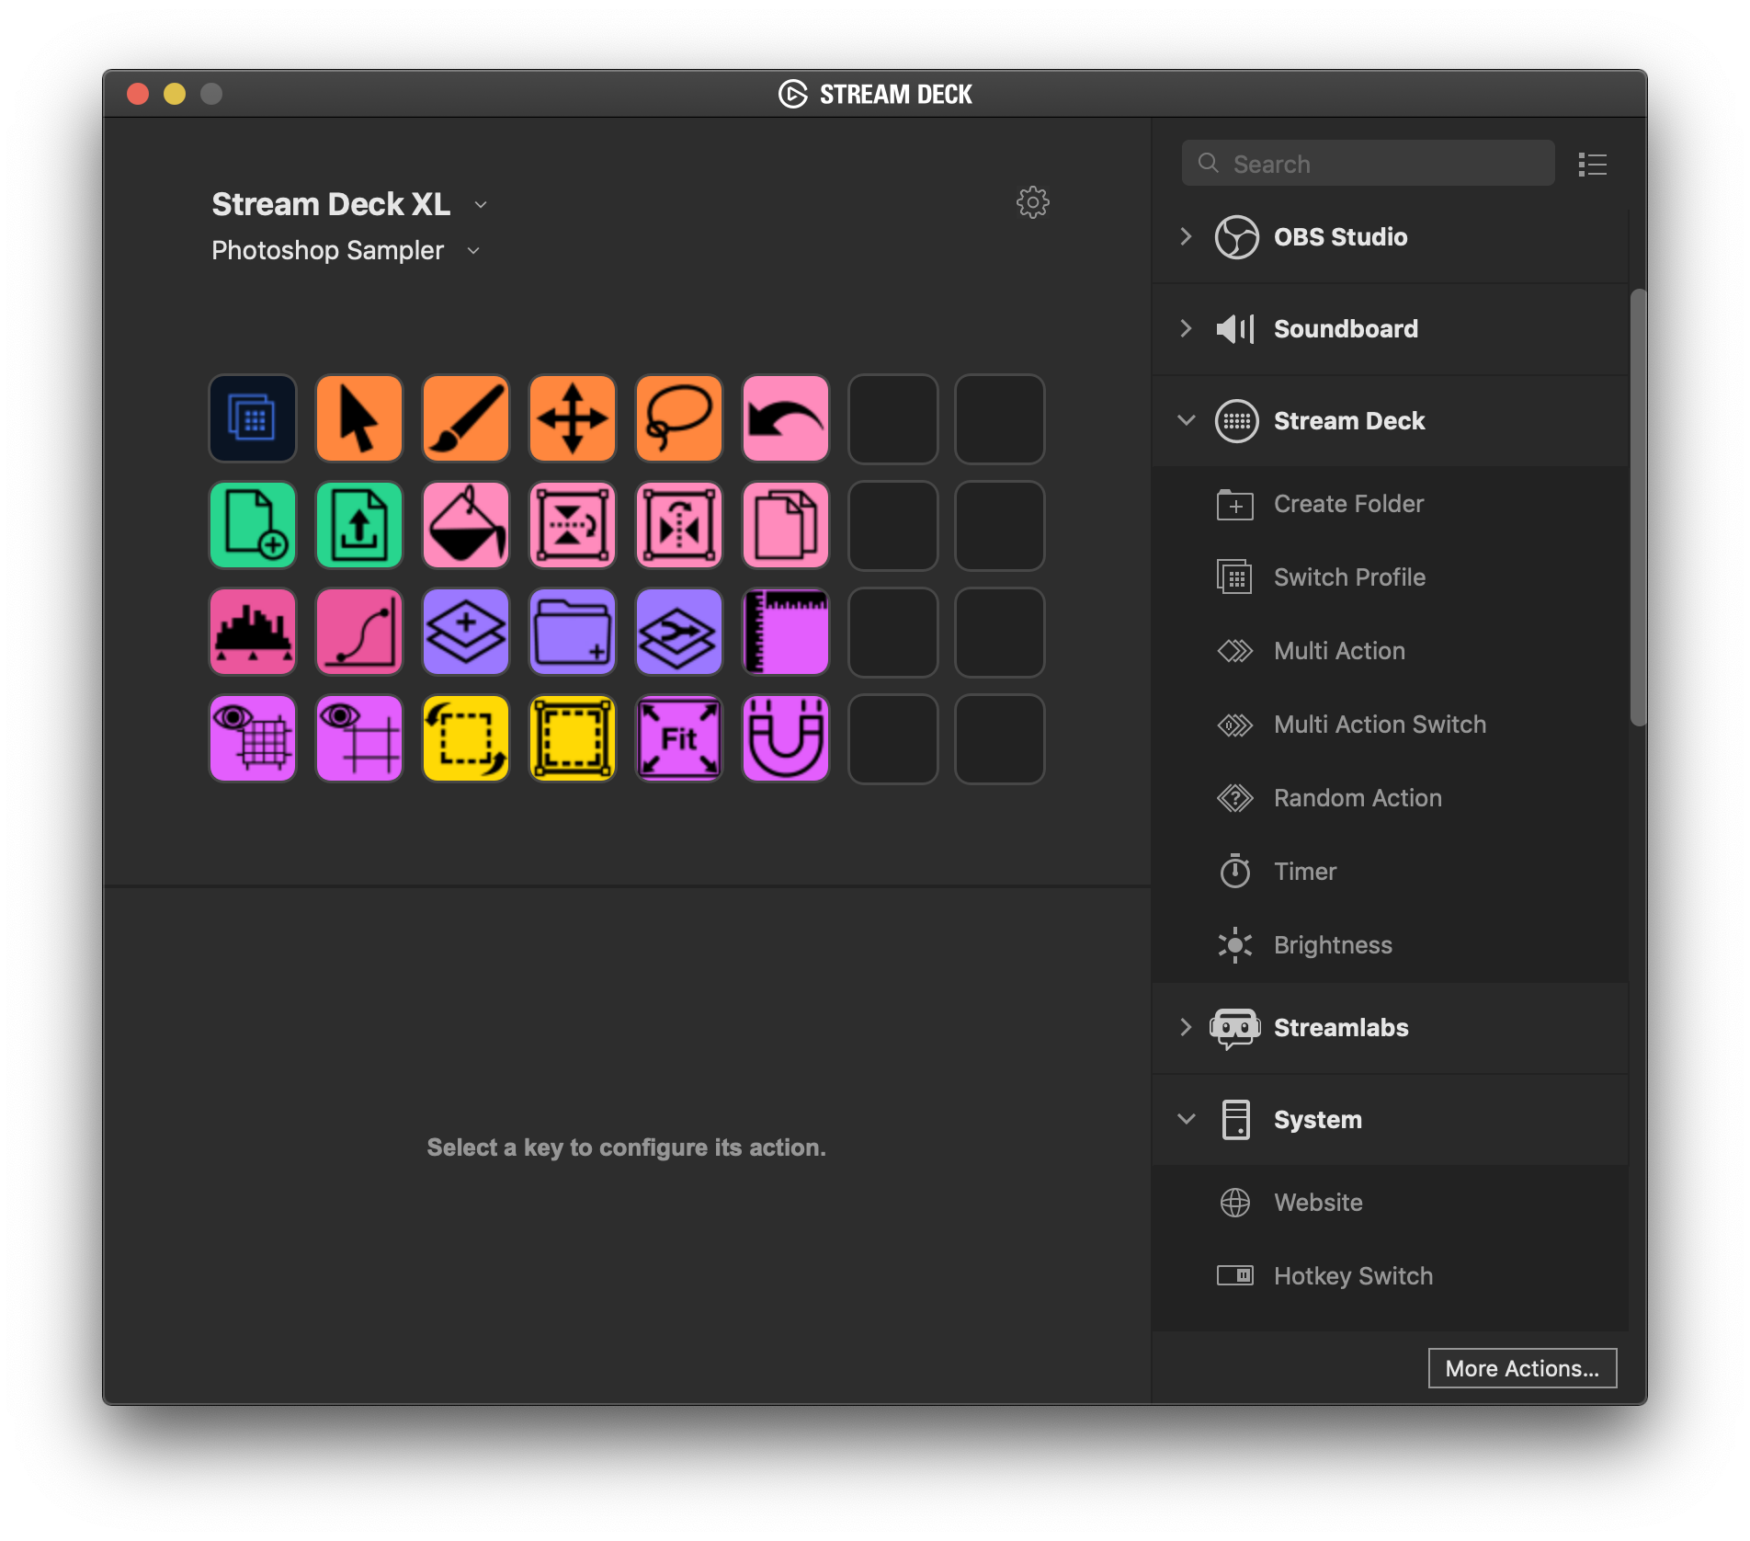Click the yellow Select All marquee key

[573, 738]
